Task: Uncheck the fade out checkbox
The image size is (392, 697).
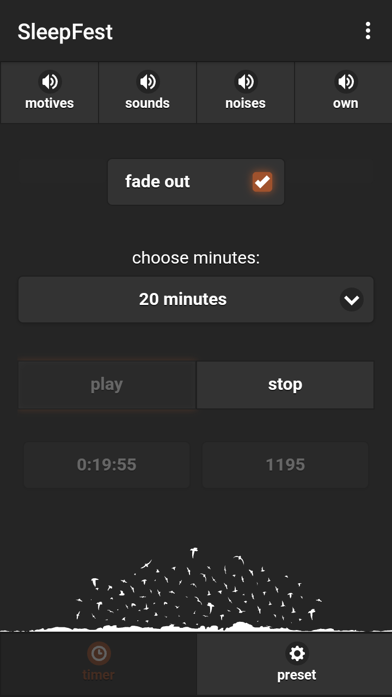Action: pyautogui.click(x=262, y=182)
